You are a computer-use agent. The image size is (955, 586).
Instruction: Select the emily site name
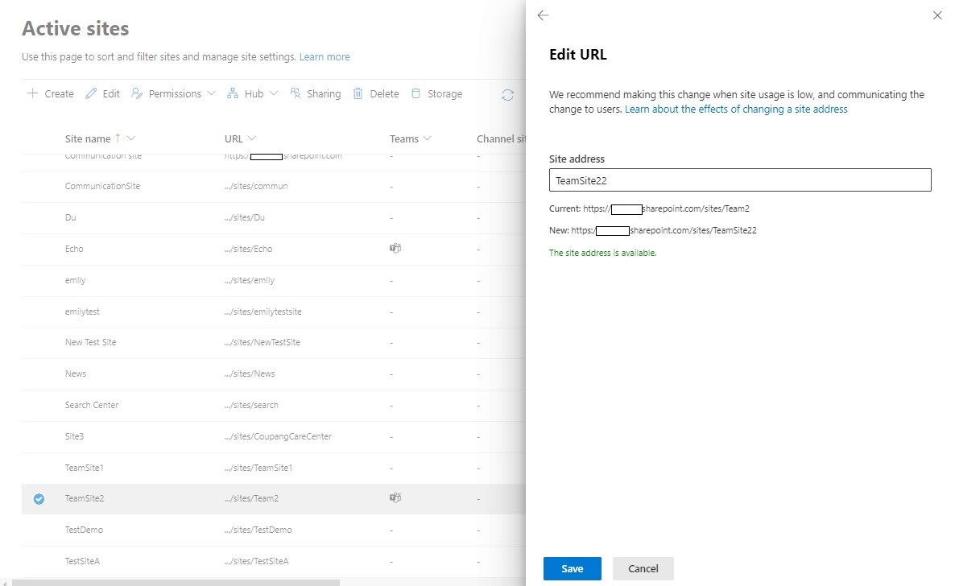76,280
